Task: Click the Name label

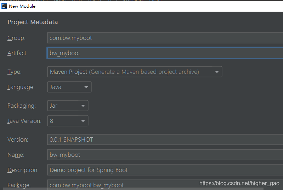Action: click(x=16, y=155)
